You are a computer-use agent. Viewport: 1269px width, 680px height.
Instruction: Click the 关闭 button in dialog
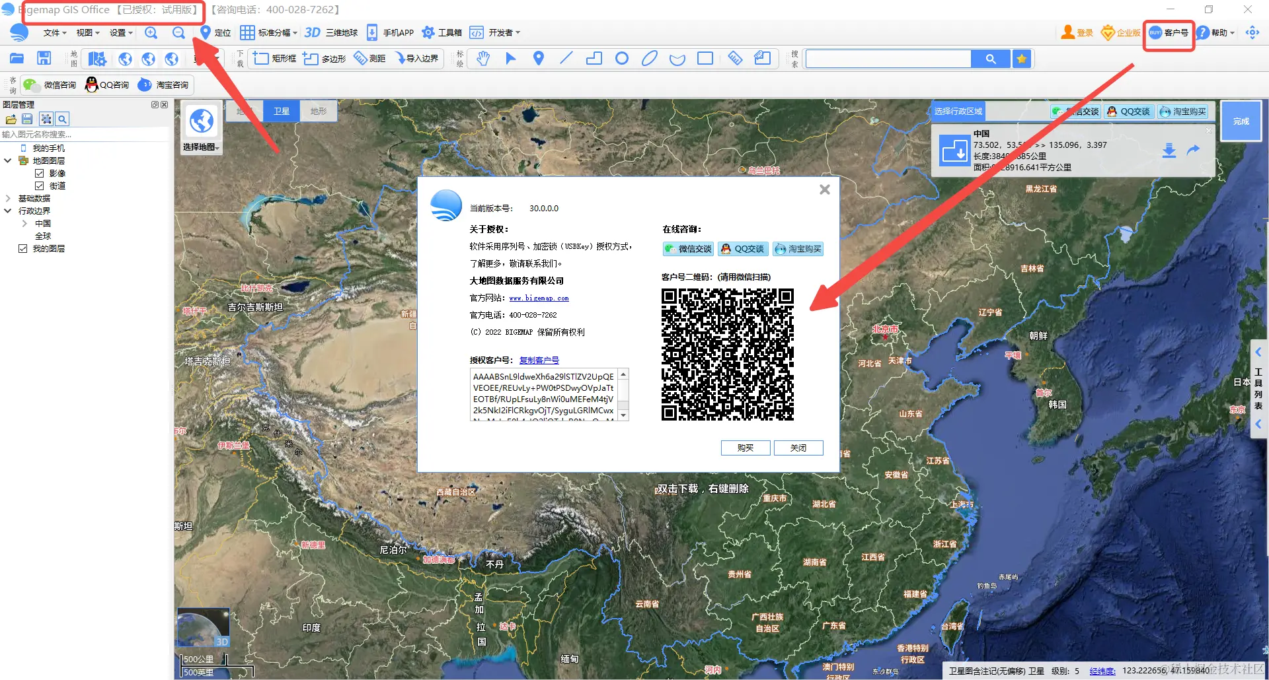coord(798,448)
